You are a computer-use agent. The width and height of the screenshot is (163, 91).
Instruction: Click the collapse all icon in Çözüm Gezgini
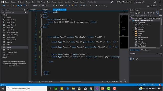pos(151,13)
